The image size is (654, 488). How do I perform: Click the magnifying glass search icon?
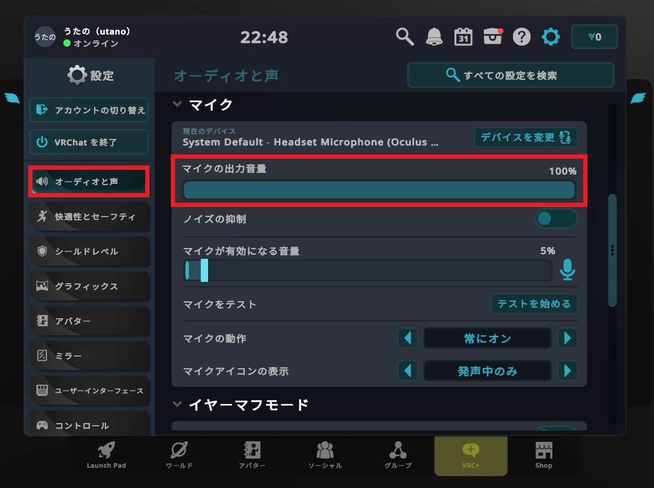(x=405, y=37)
